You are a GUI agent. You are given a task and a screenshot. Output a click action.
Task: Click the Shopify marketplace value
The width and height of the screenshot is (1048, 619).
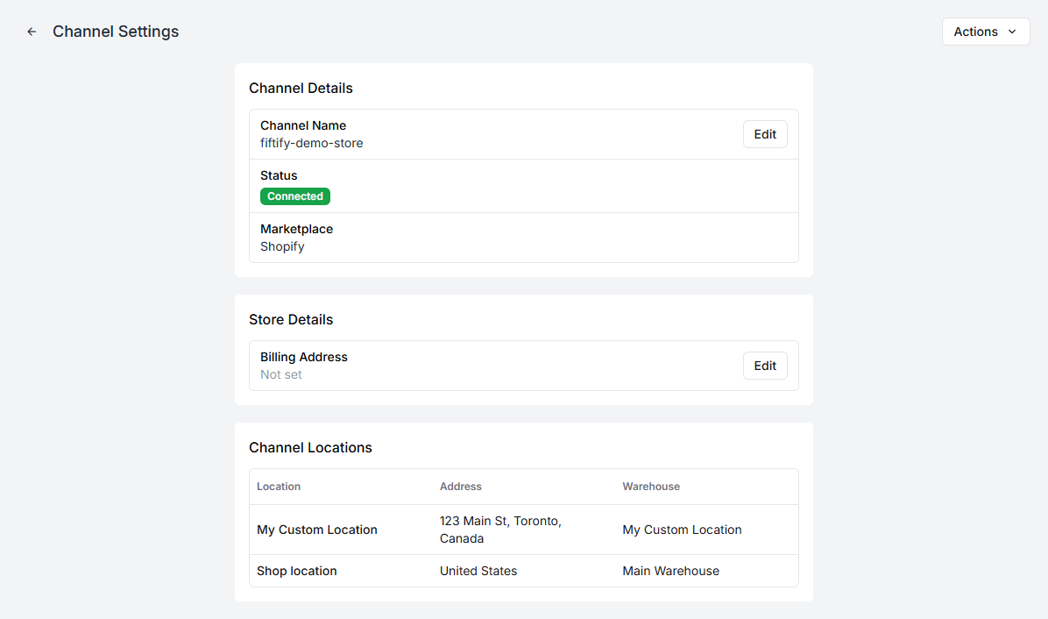282,246
